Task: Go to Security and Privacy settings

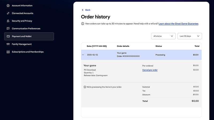Action: 22,21
